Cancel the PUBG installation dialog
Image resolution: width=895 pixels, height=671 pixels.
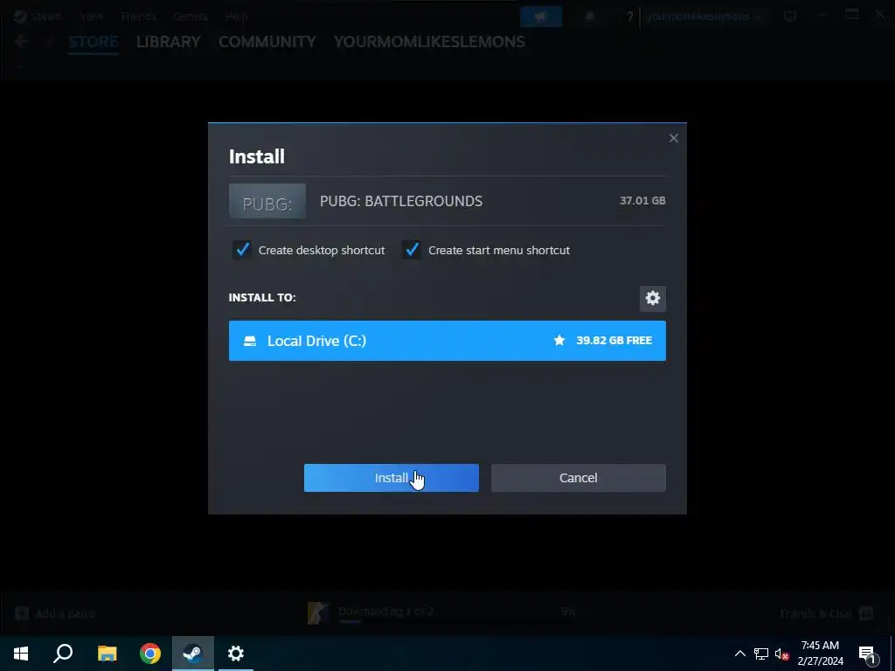579,478
